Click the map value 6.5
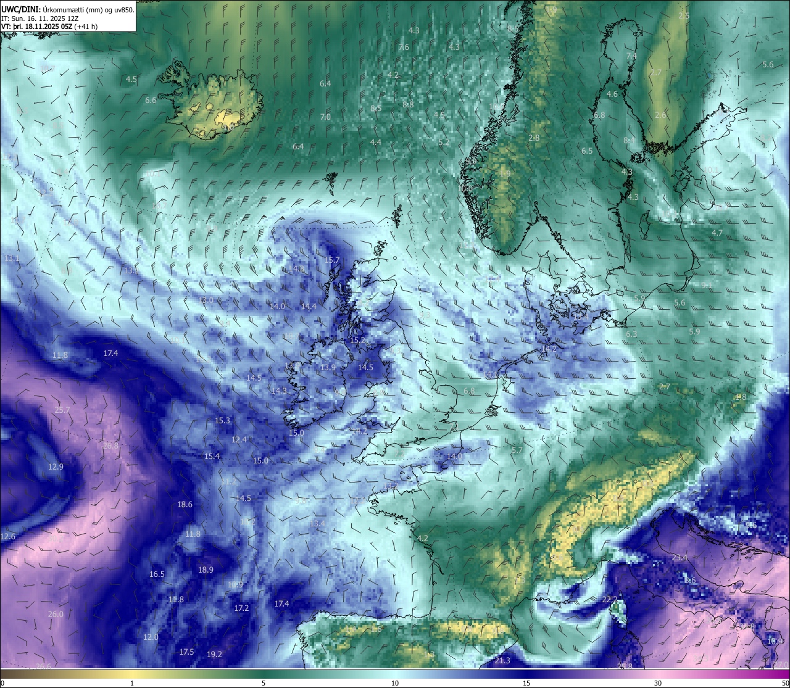The image size is (790, 688). (587, 151)
